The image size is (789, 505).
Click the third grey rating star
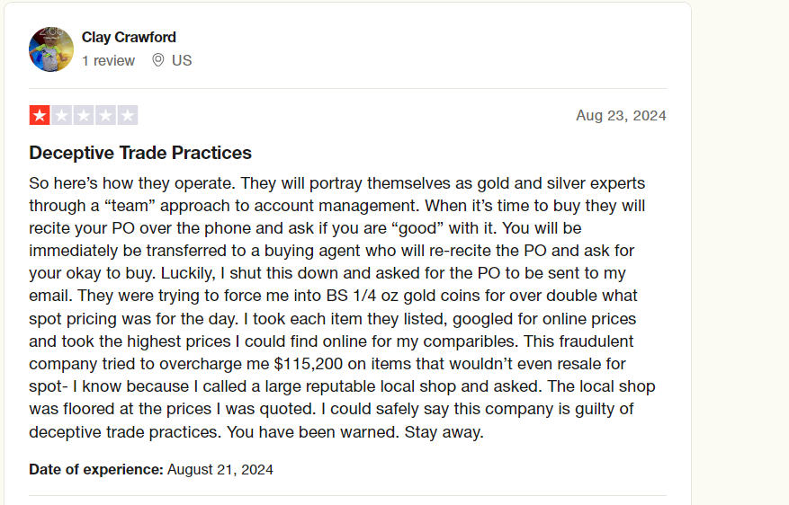(84, 115)
